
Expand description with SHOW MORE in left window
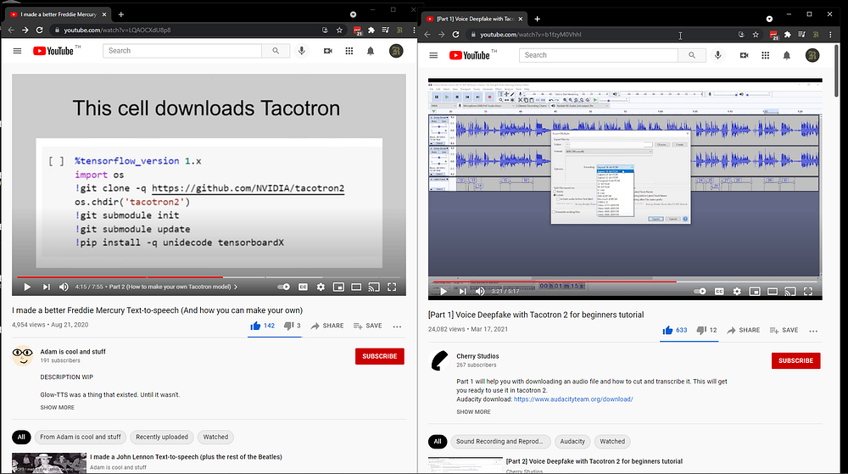click(x=58, y=408)
